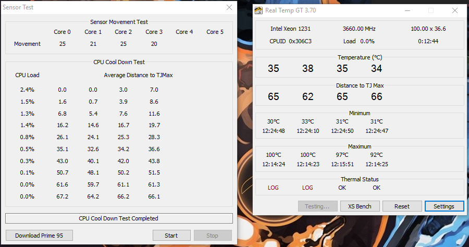Minimize the Real Temp GT window
The image size is (469, 247).
point(408,10)
